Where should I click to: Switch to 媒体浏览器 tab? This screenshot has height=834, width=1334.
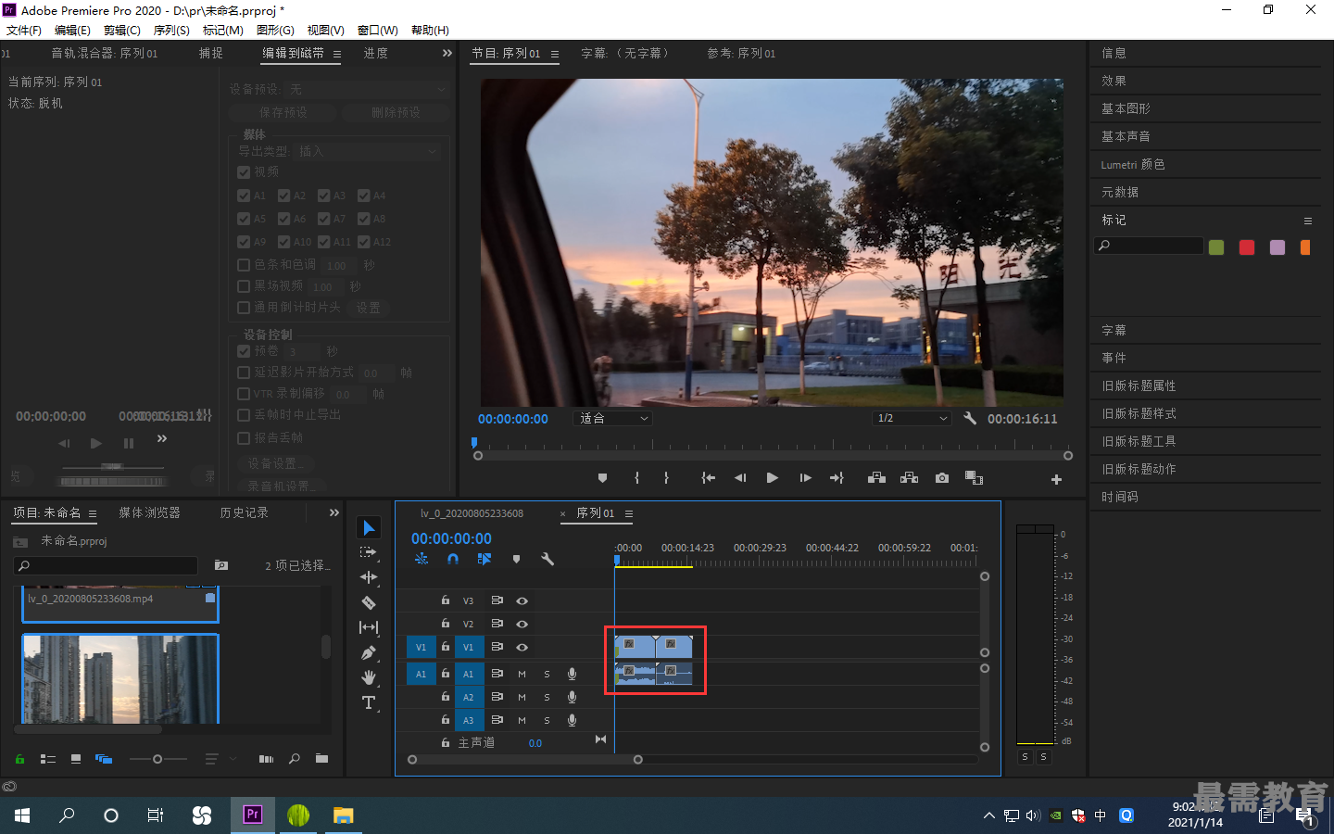pos(149,512)
